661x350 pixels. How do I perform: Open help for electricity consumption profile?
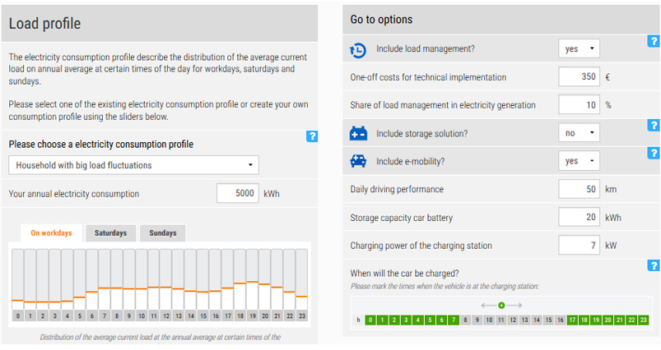[312, 136]
